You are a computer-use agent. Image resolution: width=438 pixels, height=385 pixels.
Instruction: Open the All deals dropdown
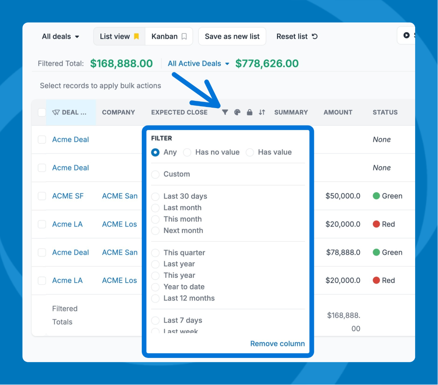[61, 36]
